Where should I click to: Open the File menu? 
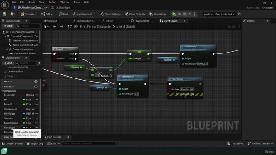pos(14,2)
